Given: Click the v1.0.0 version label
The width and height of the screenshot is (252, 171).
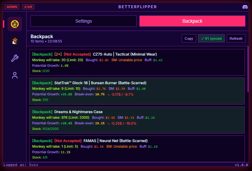Looking at the screenshot, I should [241, 165].
